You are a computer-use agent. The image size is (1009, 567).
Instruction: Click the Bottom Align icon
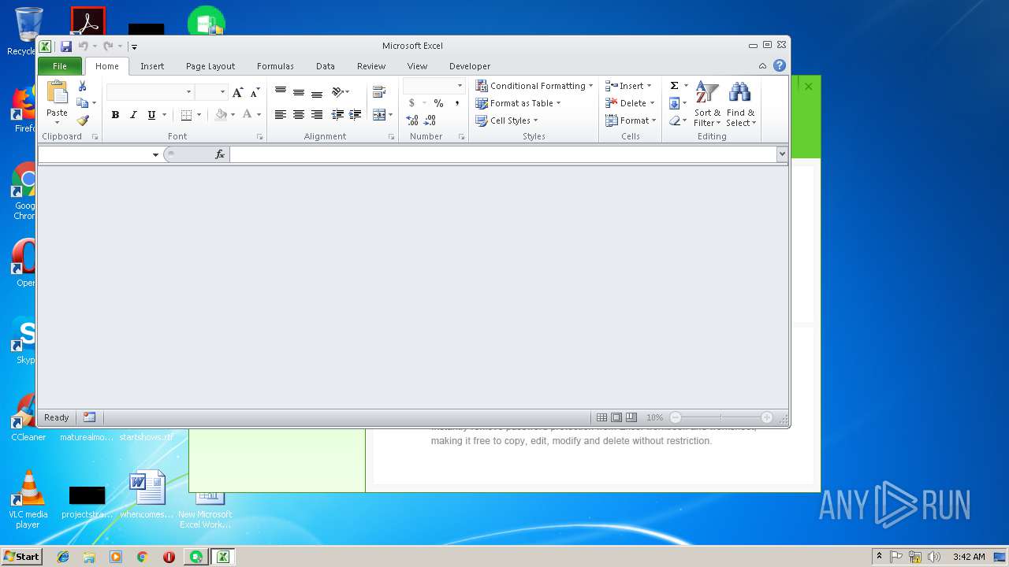pos(317,92)
